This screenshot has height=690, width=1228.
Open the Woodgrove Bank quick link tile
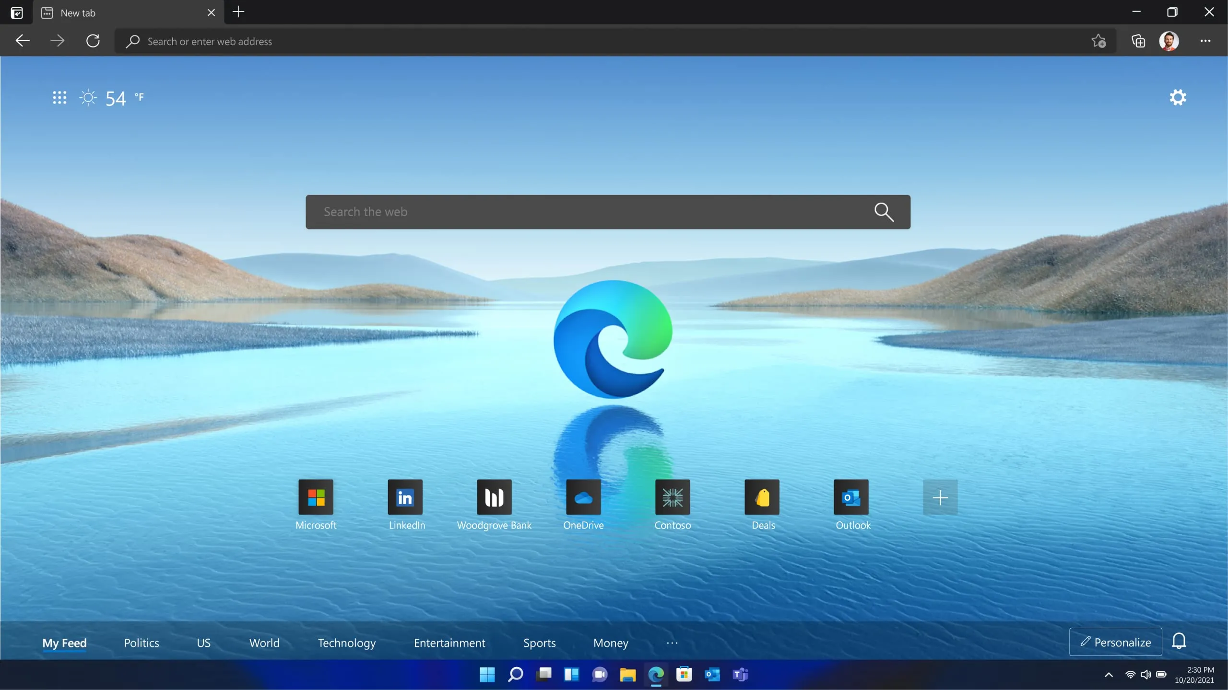494,497
